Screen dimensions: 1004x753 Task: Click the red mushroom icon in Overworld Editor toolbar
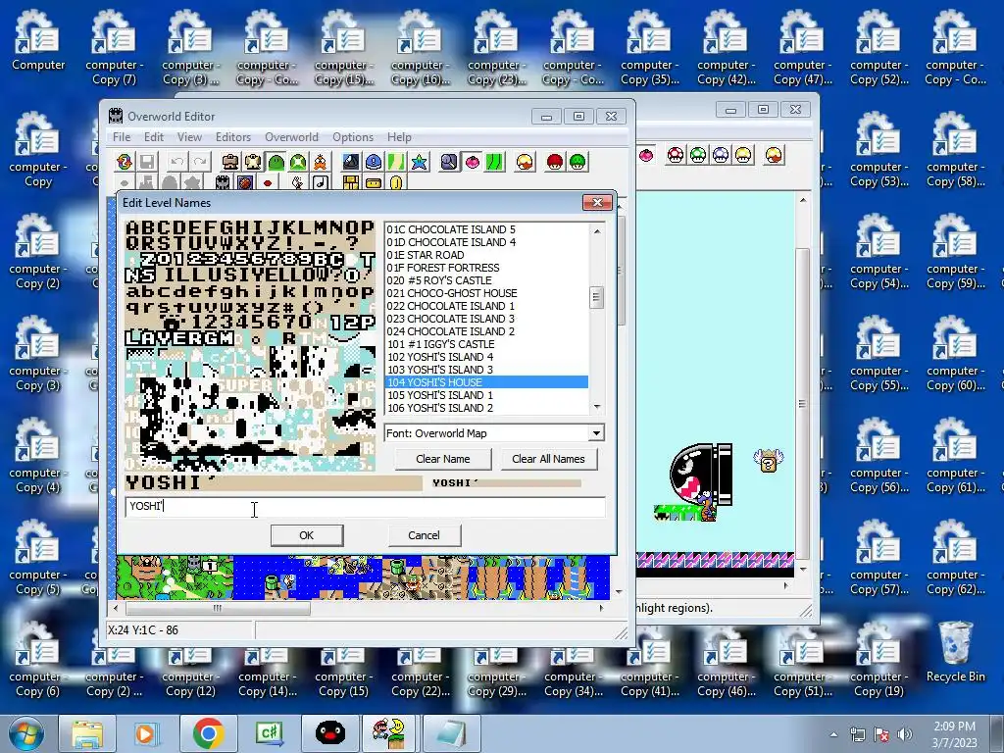coord(555,162)
